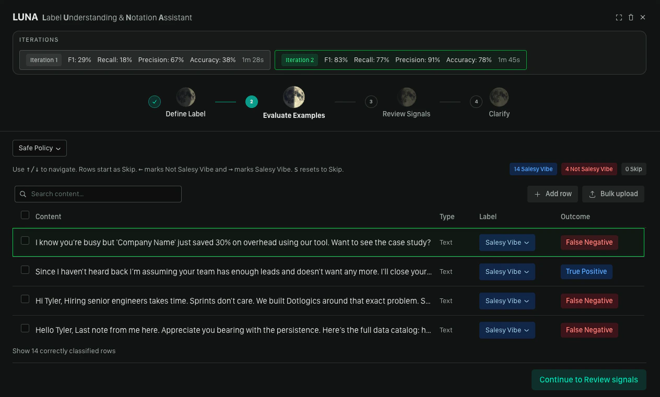Click the Add row button

pos(552,194)
